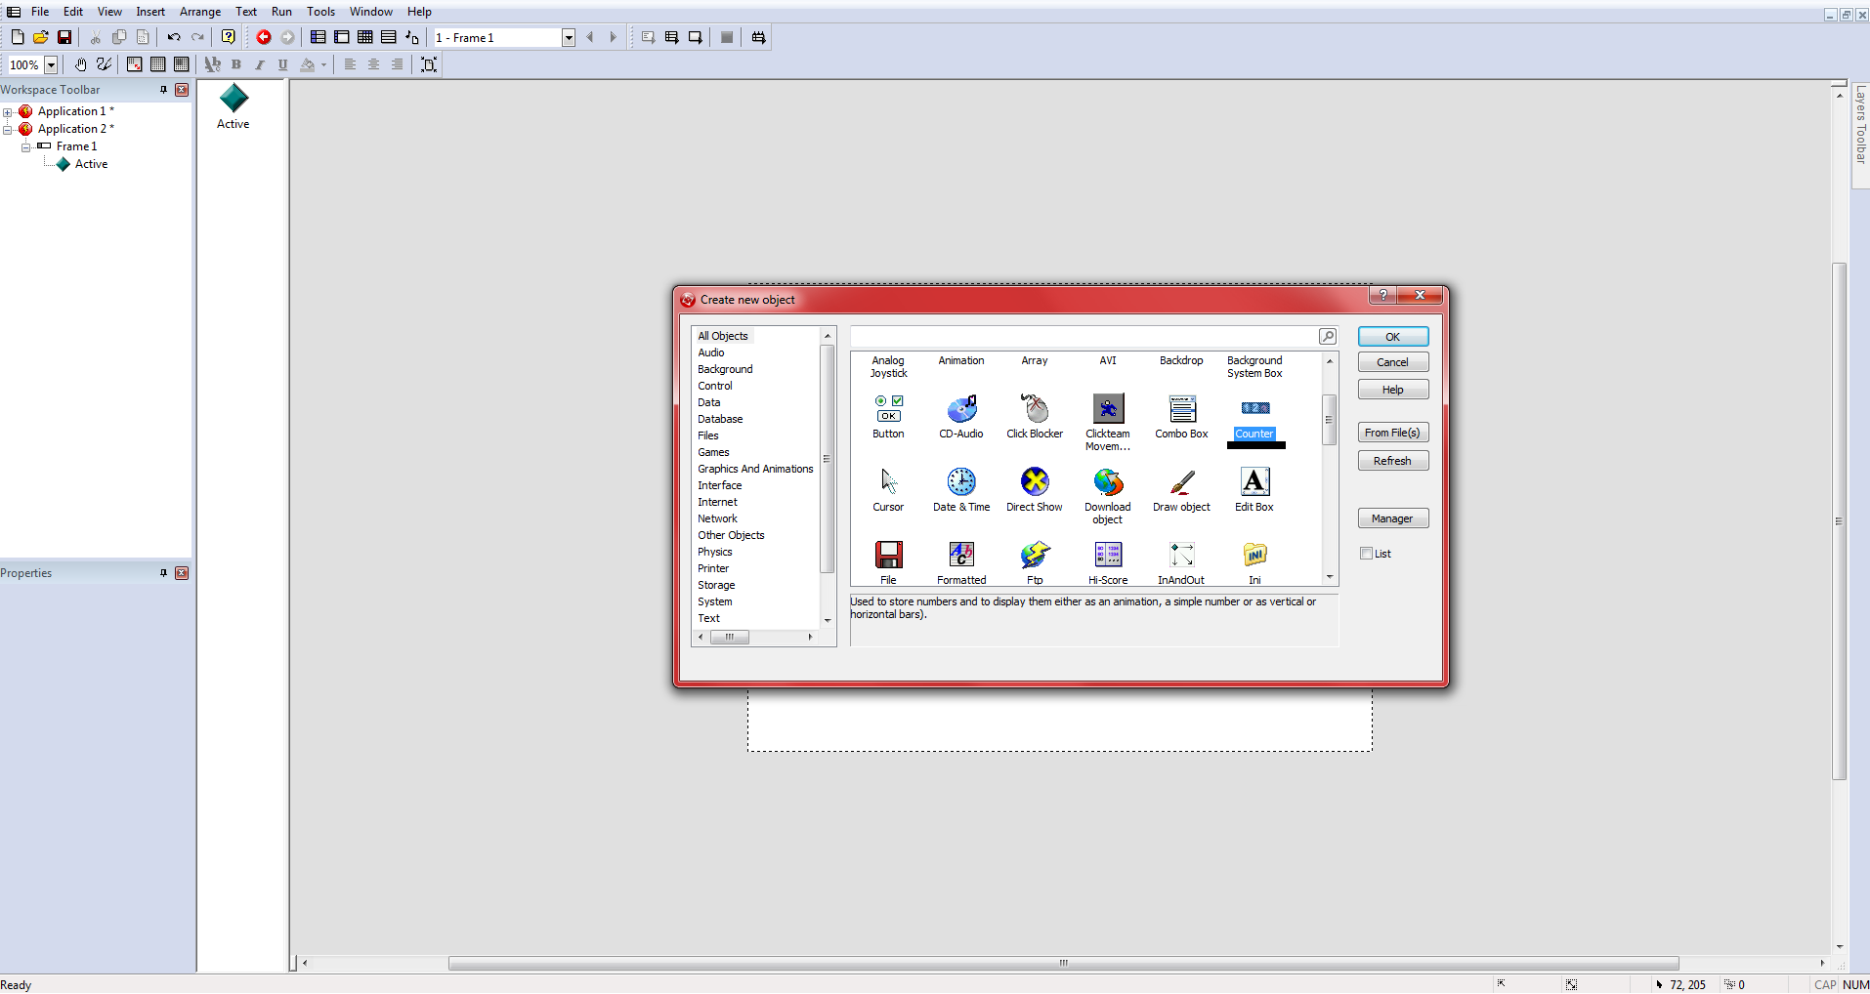This screenshot has height=994, width=1870.
Task: Click the red Back navigation arrow
Action: [264, 37]
